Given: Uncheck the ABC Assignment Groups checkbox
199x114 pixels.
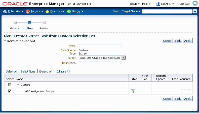Looking at the screenshot, I should tap(10, 91).
